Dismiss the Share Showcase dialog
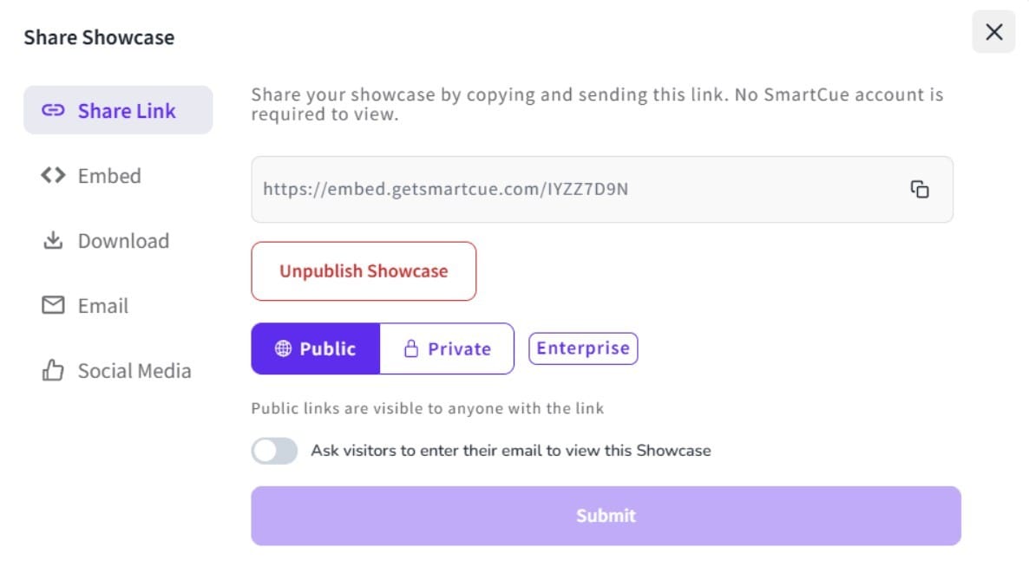1029x573 pixels. click(x=993, y=32)
